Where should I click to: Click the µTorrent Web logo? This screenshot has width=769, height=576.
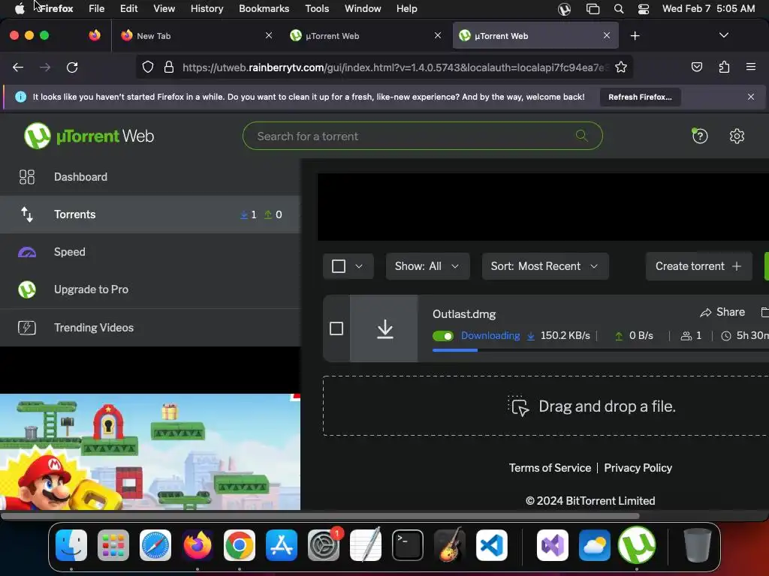click(89, 136)
